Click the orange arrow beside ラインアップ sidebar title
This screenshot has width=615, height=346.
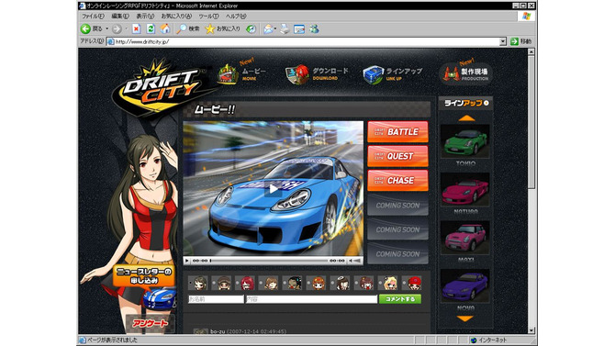pos(486,103)
